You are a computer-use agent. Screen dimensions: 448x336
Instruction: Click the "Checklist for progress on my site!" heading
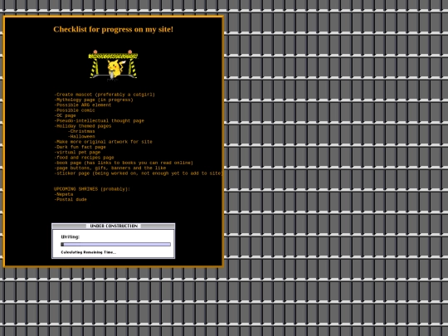point(113,29)
